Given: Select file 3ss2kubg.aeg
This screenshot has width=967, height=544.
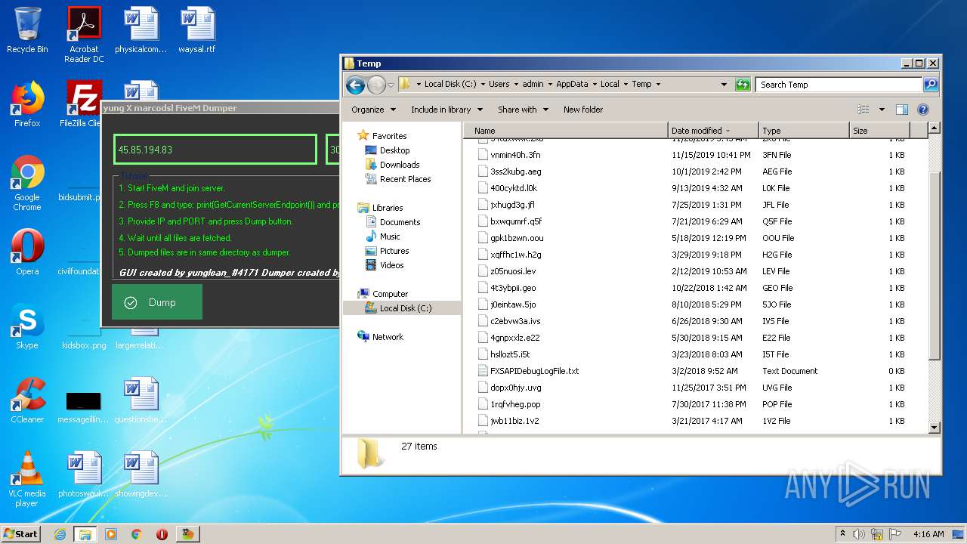Looking at the screenshot, I should tap(516, 172).
